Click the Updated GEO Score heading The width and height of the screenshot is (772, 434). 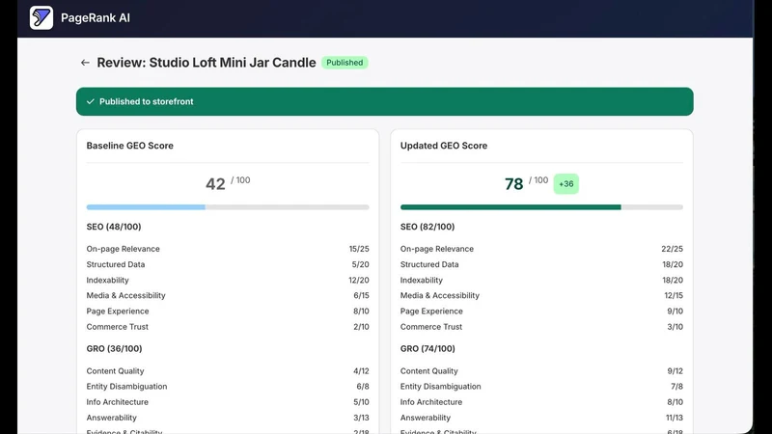(x=444, y=146)
